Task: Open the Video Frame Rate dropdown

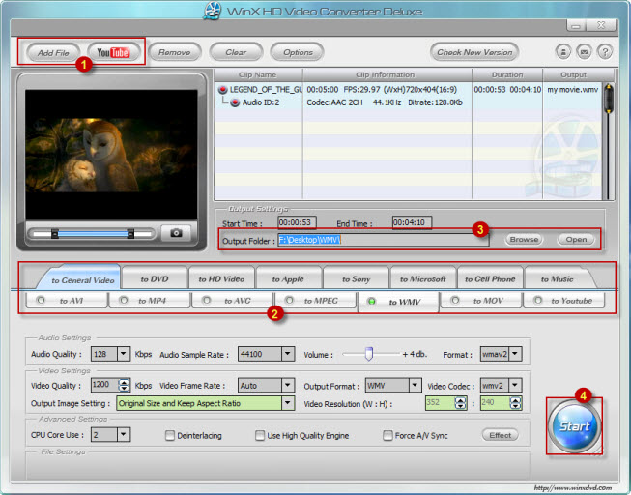Action: point(287,385)
